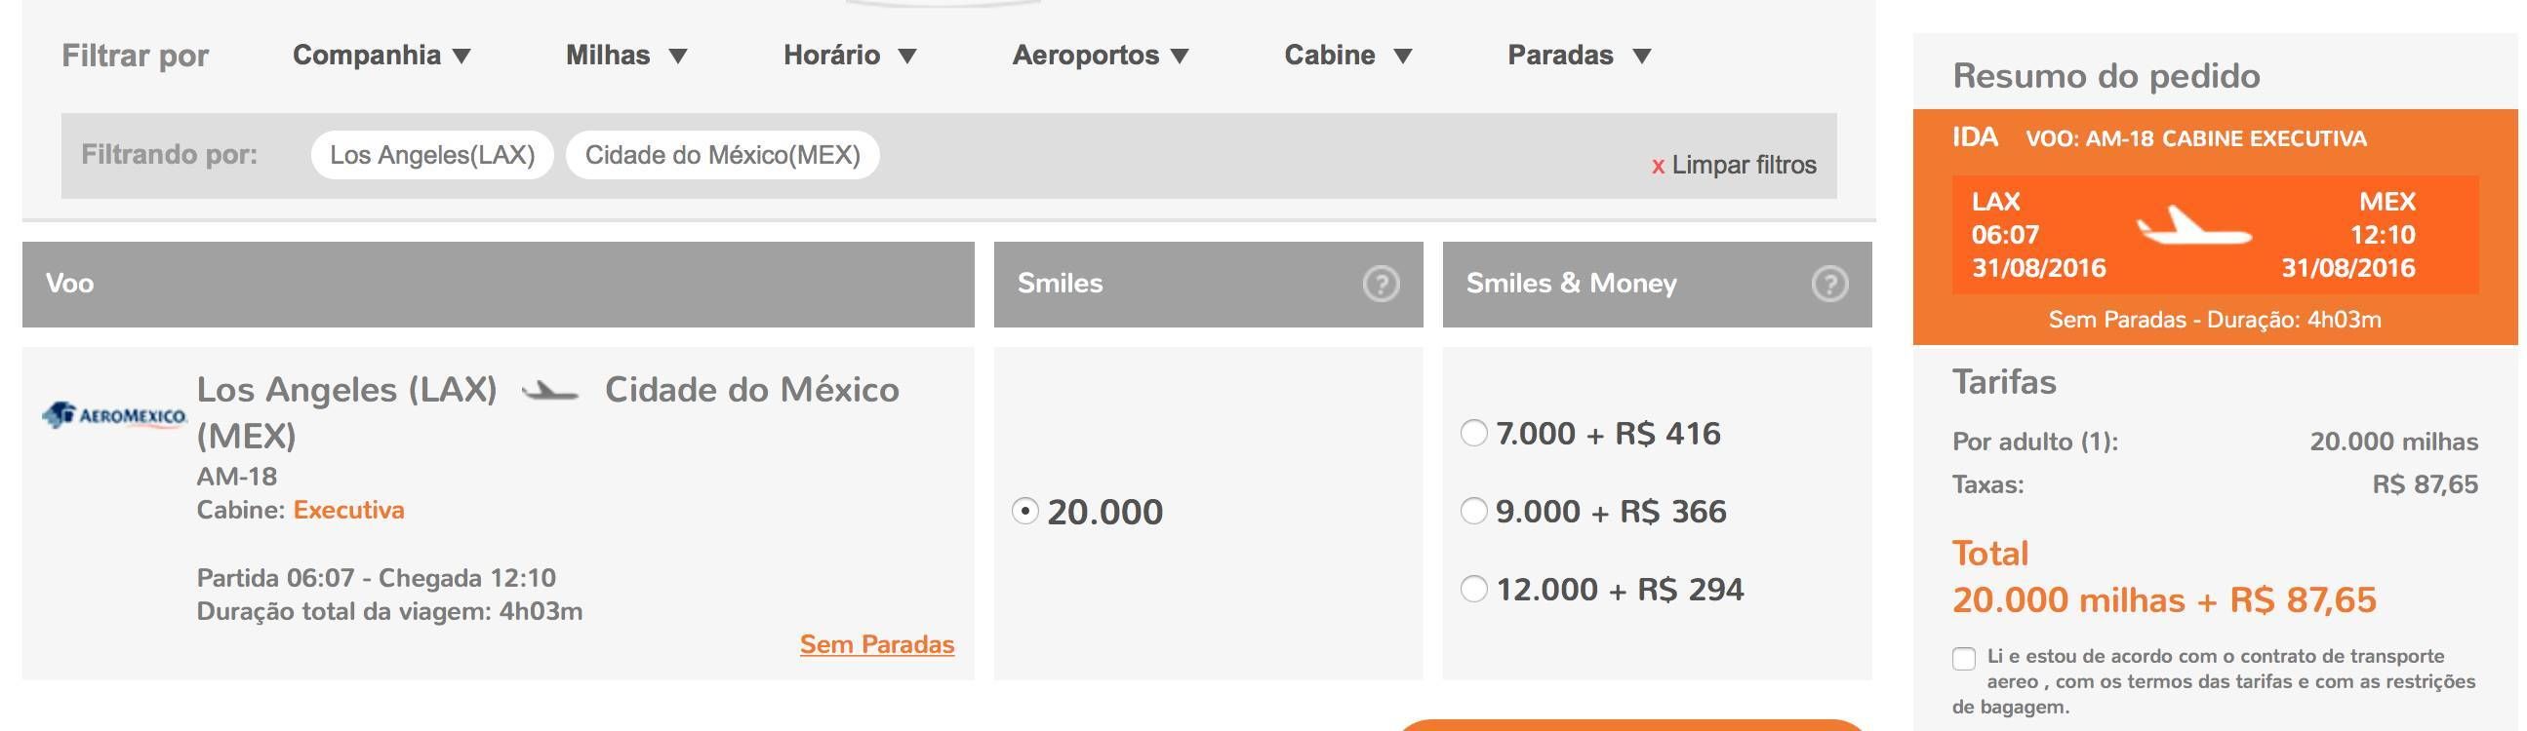Select the 12.000 + R$ 294 option
Image resolution: width=2527 pixels, height=731 pixels.
pos(1473,589)
